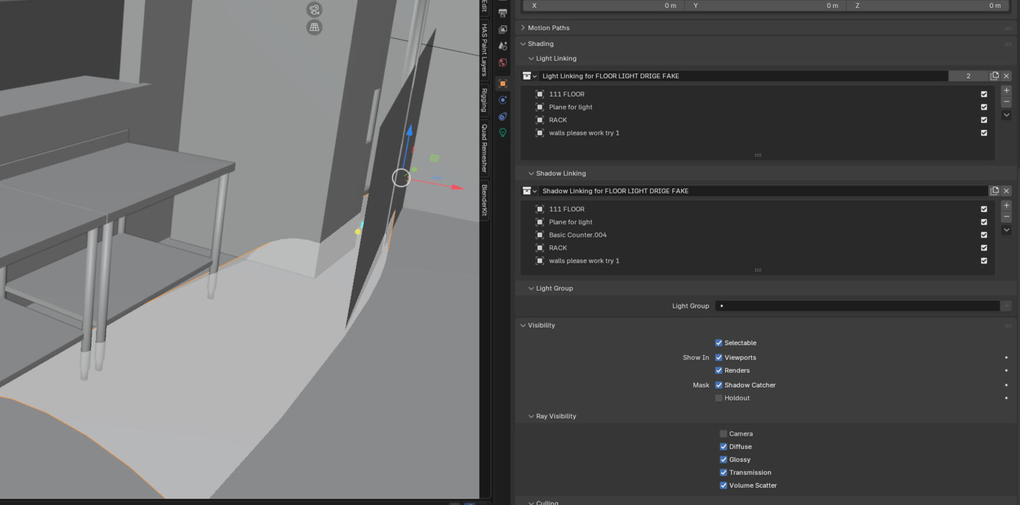This screenshot has width=1020, height=505.
Task: Switch viewport to orthographic grid view
Action: point(315,28)
